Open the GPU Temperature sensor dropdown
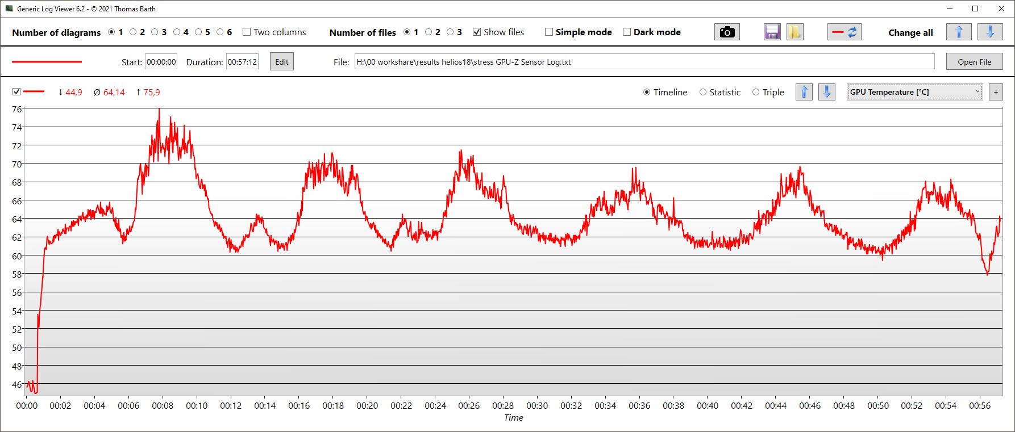The height and width of the screenshot is (432, 1015). point(914,92)
